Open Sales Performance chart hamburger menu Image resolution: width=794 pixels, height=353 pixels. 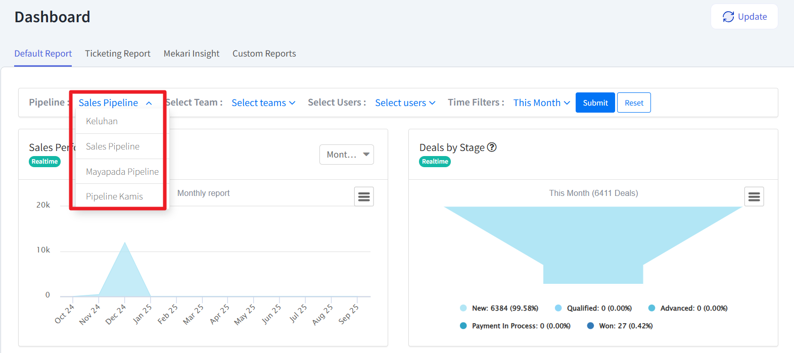click(364, 196)
